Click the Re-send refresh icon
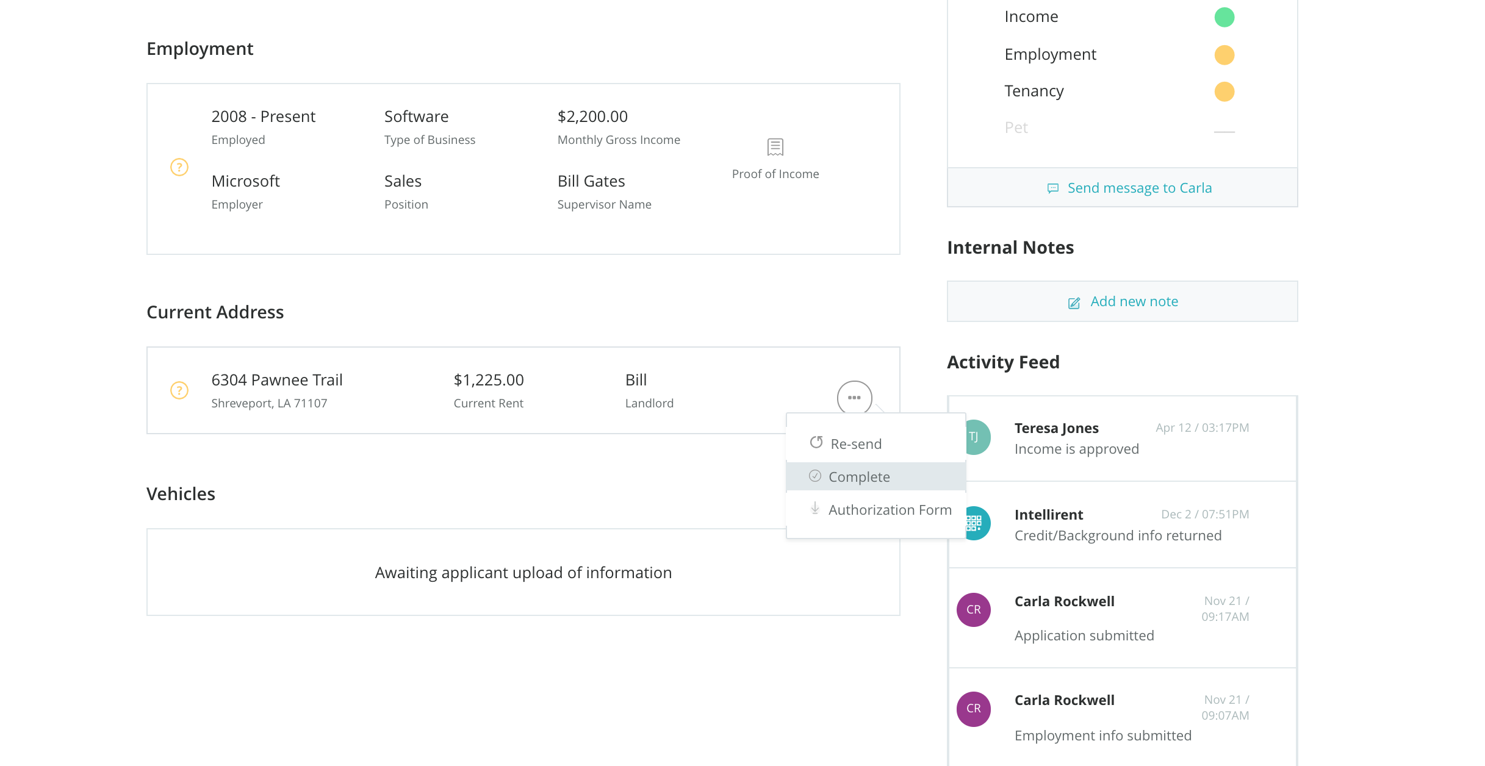Screen dimensions: 1485x766 point(816,443)
